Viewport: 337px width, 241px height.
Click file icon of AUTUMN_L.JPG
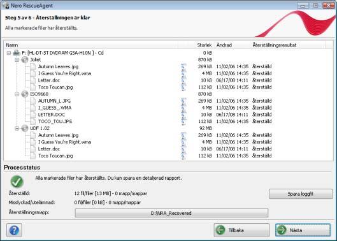[33, 101]
